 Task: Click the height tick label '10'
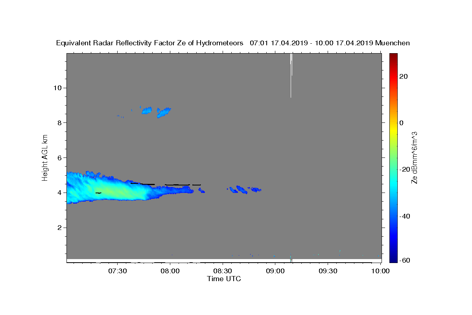58,88
